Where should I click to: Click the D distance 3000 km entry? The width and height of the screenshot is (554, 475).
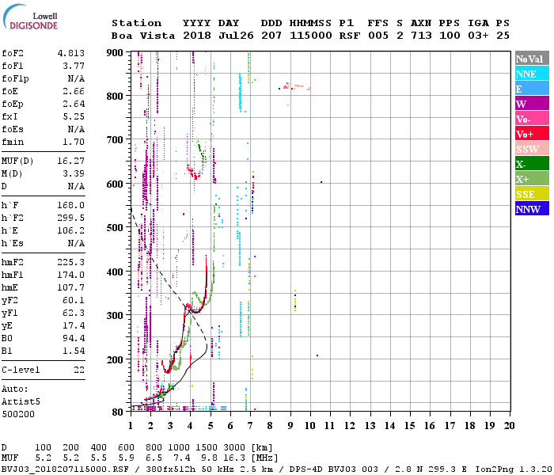pos(234,447)
